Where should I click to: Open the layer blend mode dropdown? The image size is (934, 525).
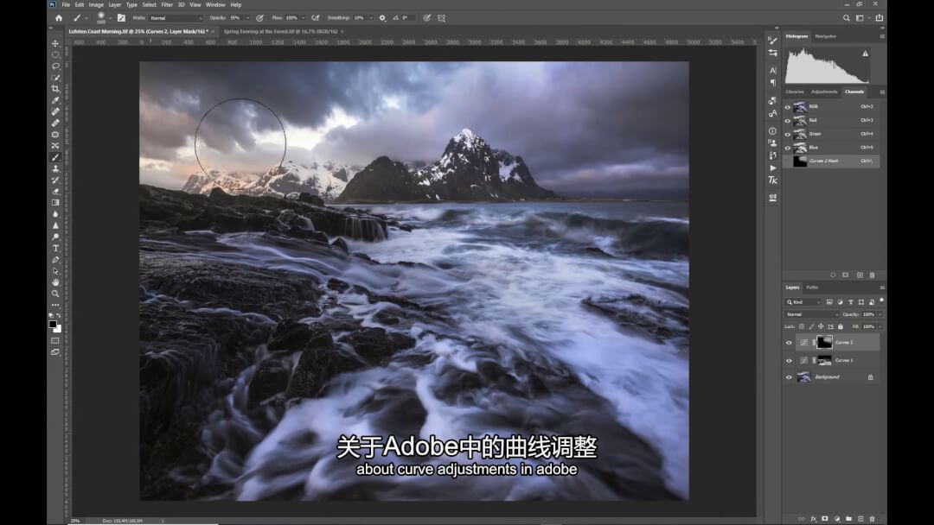point(812,314)
